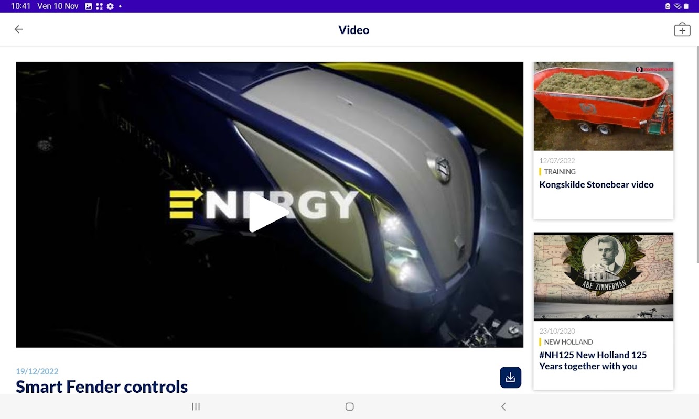Screen dimensions: 699x419
Task: Tap the battery icon in status bar
Action: 686,6
